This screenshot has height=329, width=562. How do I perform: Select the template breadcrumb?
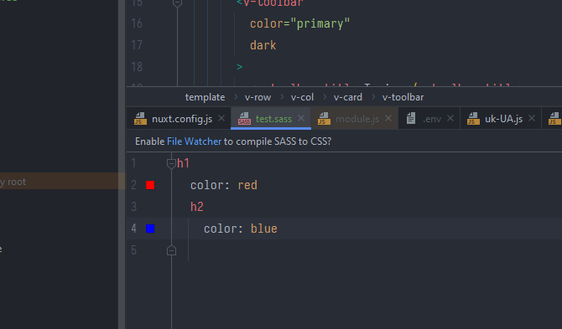205,97
